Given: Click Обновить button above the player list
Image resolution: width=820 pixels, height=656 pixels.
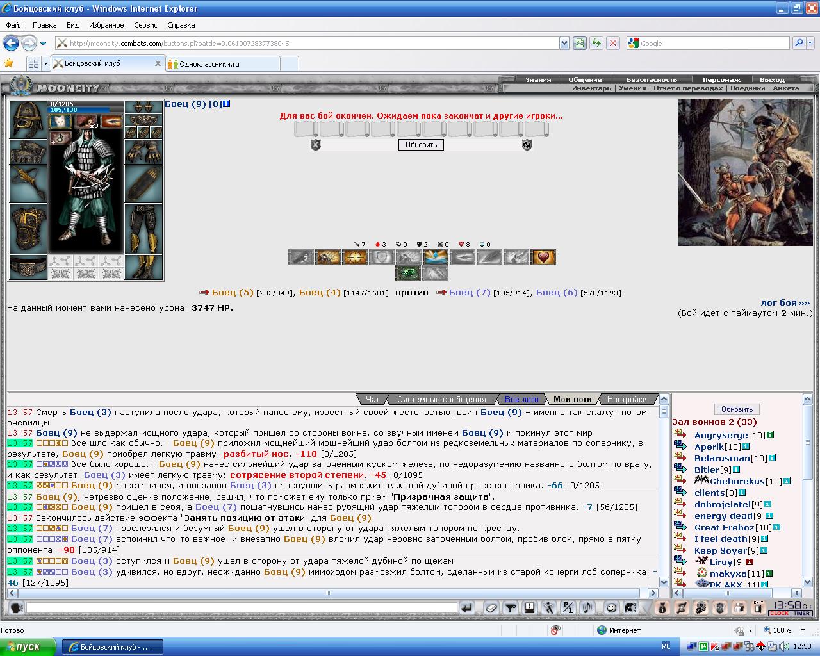Looking at the screenshot, I should [x=737, y=409].
